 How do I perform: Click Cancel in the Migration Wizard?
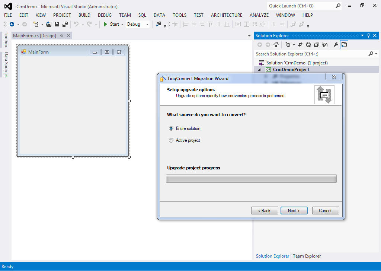pos(325,211)
